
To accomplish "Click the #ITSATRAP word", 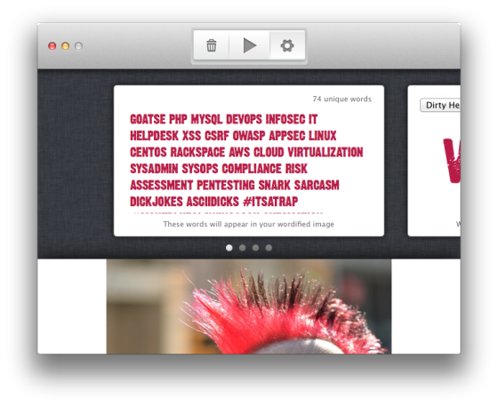I will (270, 202).
